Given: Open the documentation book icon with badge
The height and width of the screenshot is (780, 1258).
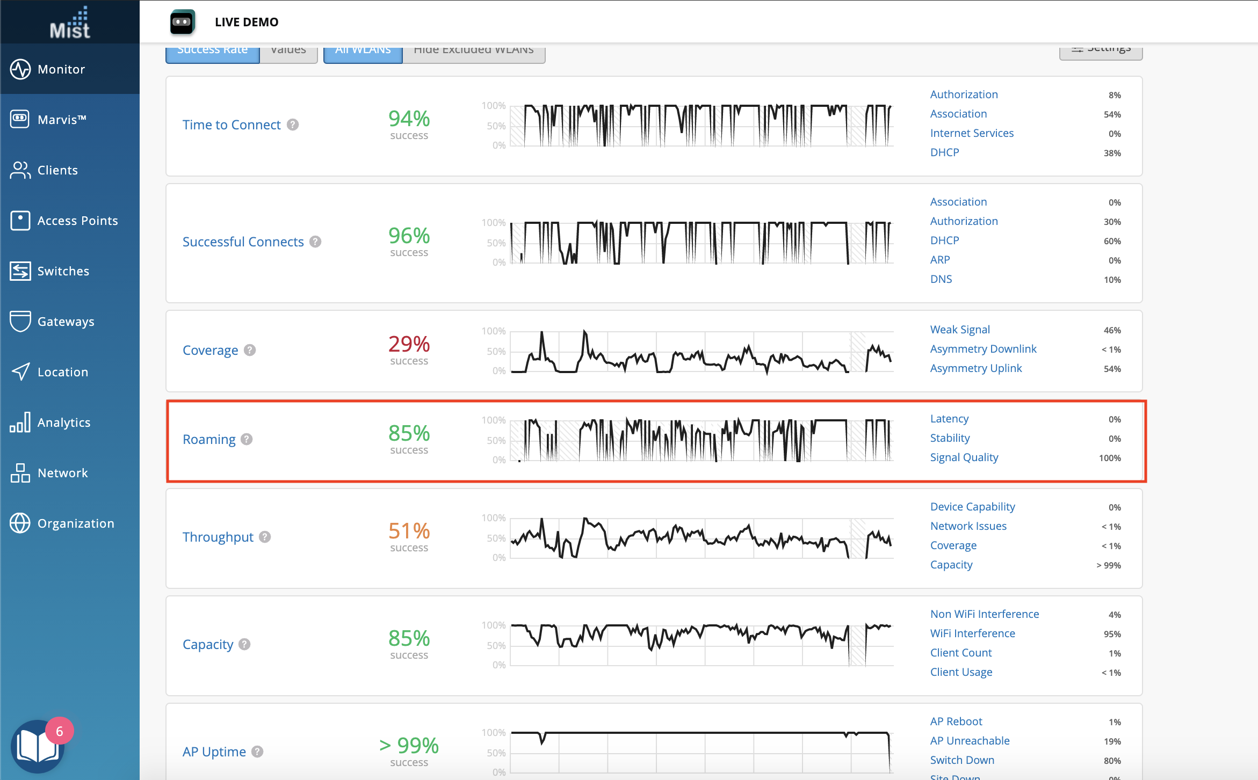Looking at the screenshot, I should [37, 746].
